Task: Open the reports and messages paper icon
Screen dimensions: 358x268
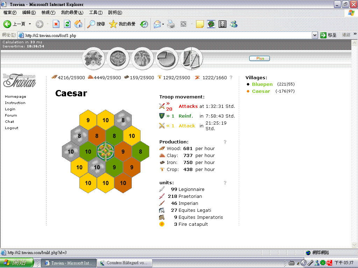Action: [192, 59]
